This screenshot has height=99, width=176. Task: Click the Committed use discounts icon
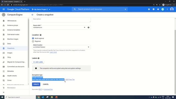(x=4, y=67)
